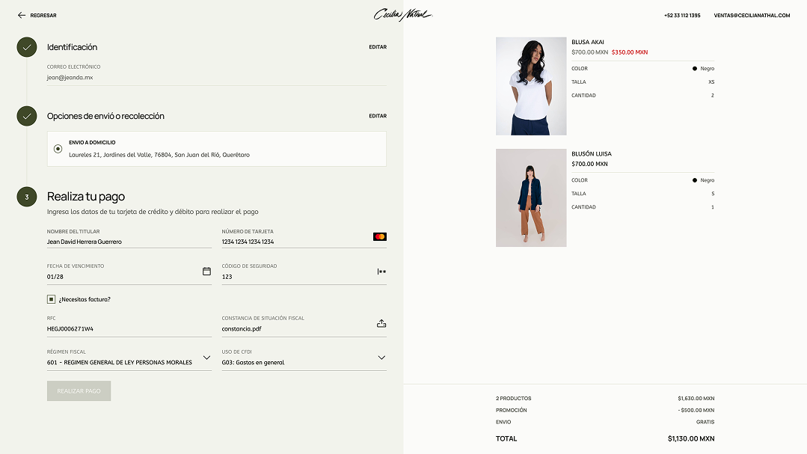Select the Envío a domicilio radio button
Image resolution: width=807 pixels, height=454 pixels.
(x=58, y=149)
